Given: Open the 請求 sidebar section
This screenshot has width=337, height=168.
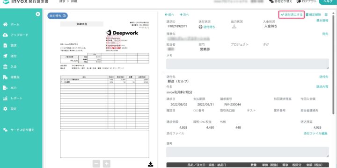Looking at the screenshot, I should pyautogui.click(x=10, y=45).
